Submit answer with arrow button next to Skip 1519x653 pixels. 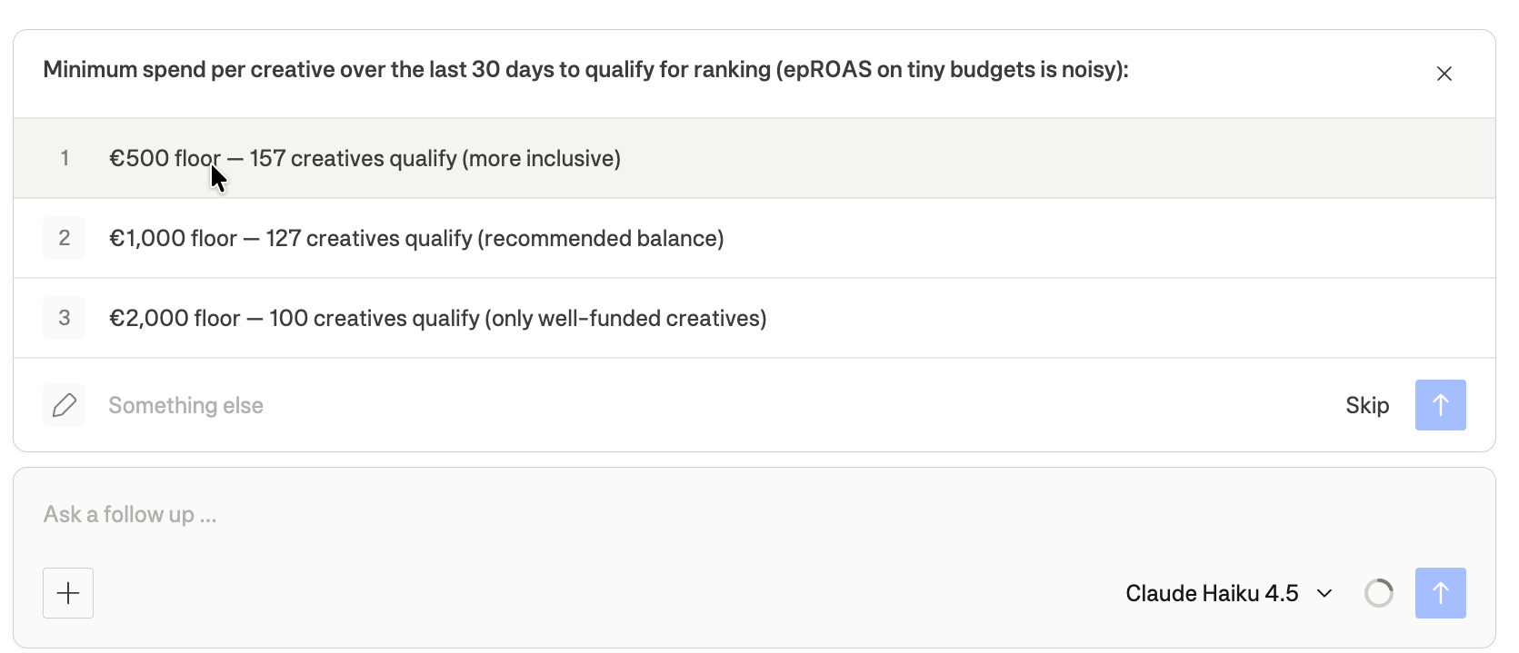[x=1440, y=405]
